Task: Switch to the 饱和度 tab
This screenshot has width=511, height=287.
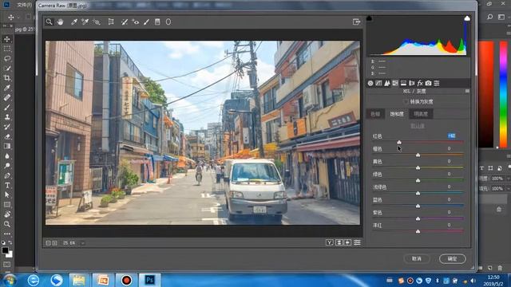Action: pyautogui.click(x=397, y=114)
